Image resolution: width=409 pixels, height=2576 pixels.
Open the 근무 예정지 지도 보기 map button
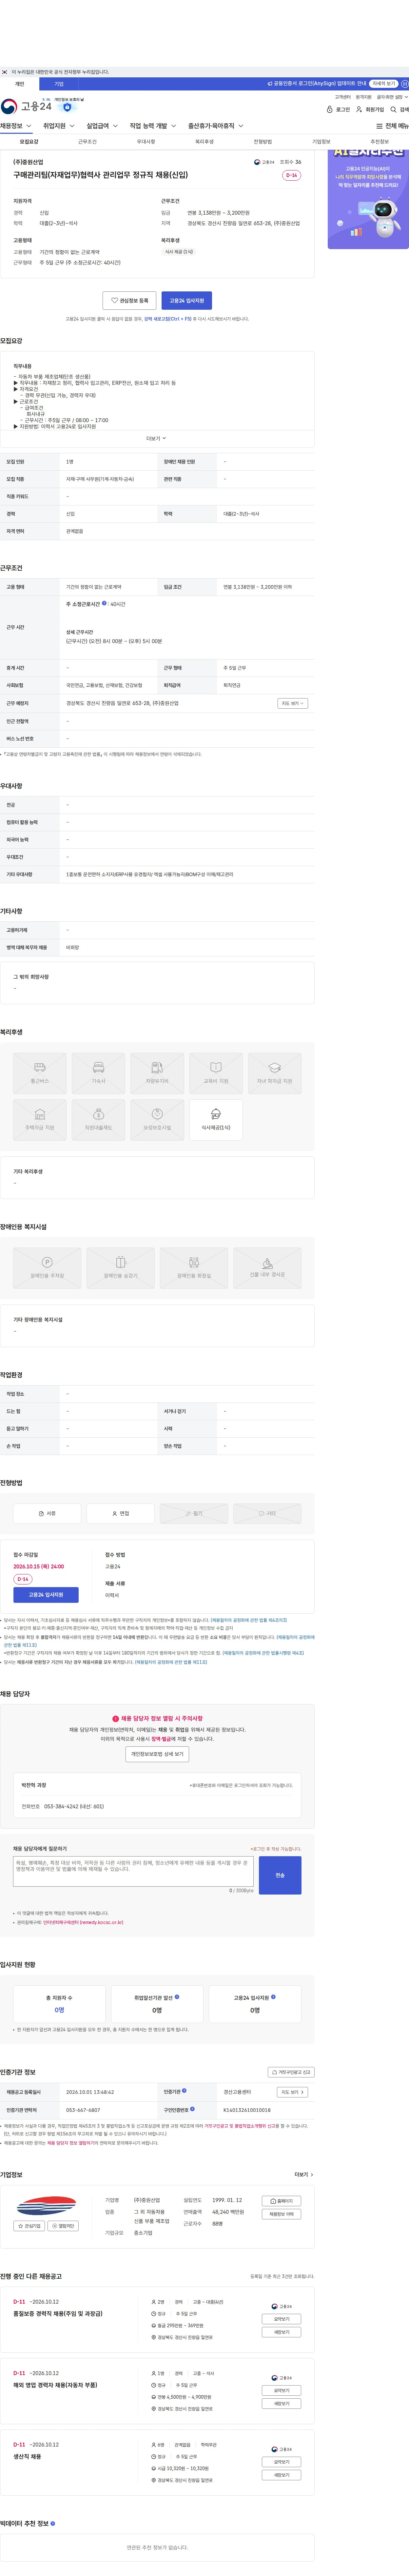point(292,703)
